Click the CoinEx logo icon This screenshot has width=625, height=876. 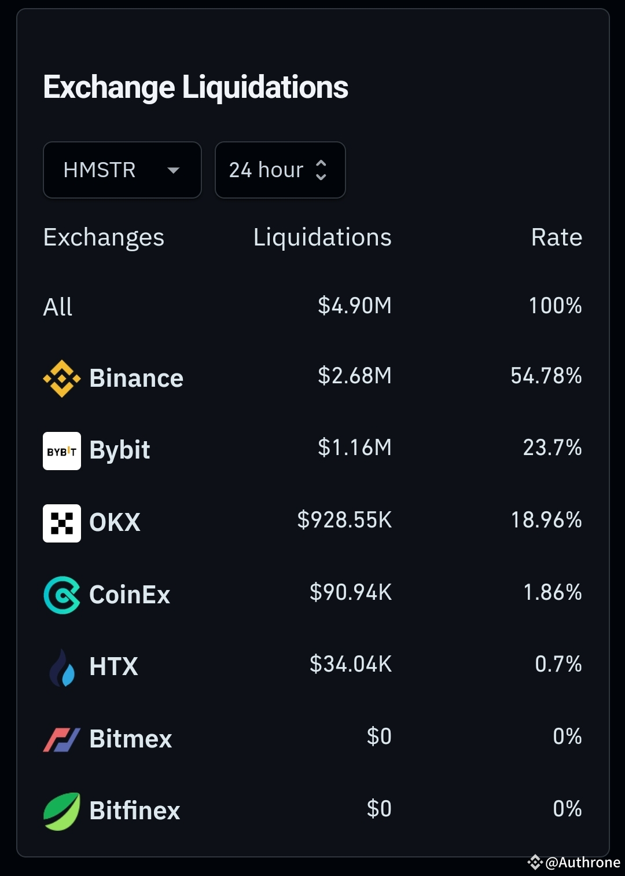click(x=62, y=595)
